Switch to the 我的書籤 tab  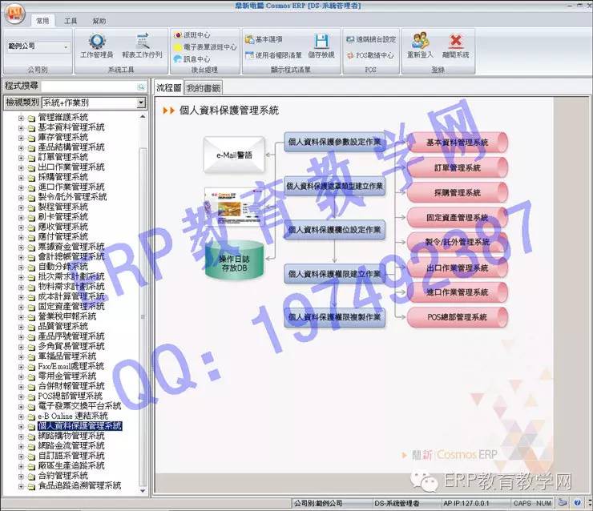[203, 87]
